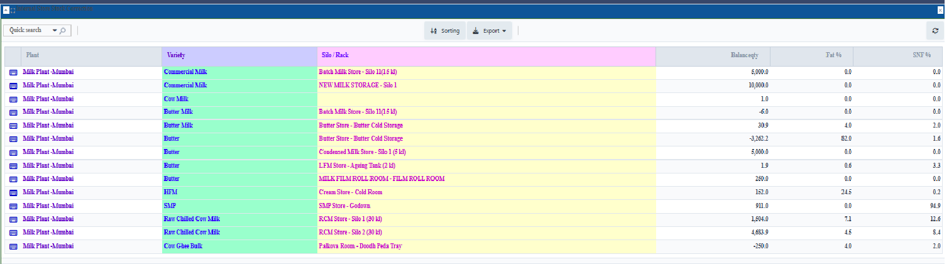
Task: Click row icon for SMP Store - Godown
Action: [13, 206]
